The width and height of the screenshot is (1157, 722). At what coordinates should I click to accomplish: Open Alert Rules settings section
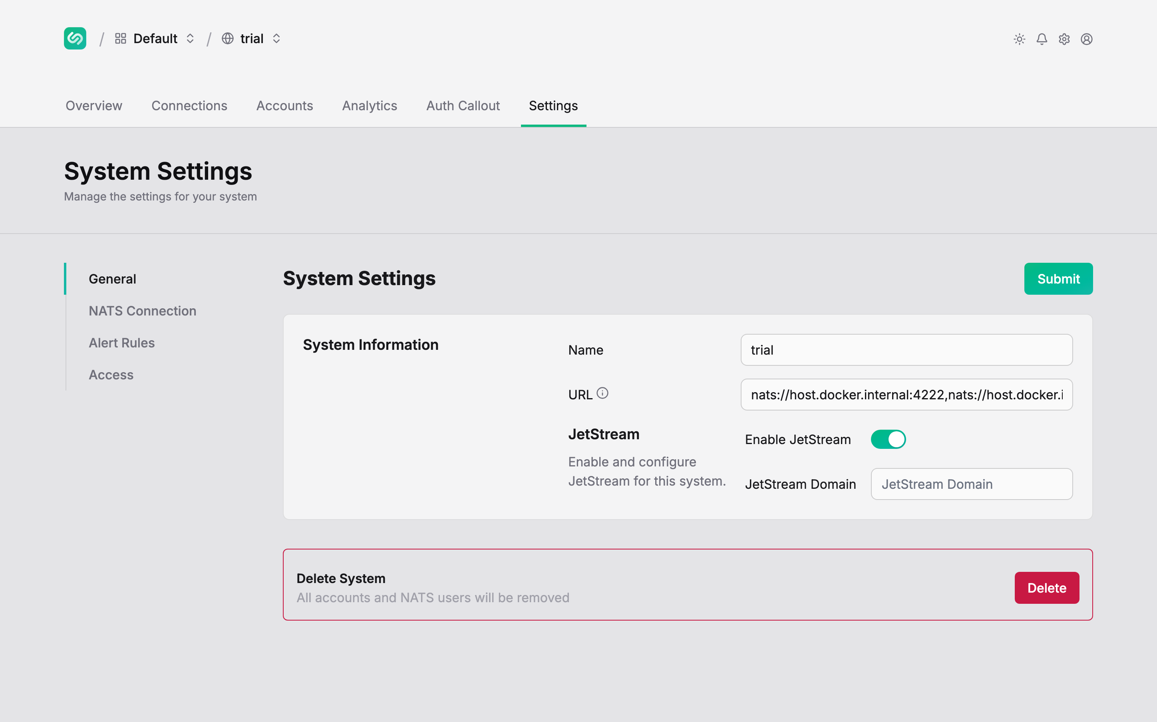click(122, 343)
